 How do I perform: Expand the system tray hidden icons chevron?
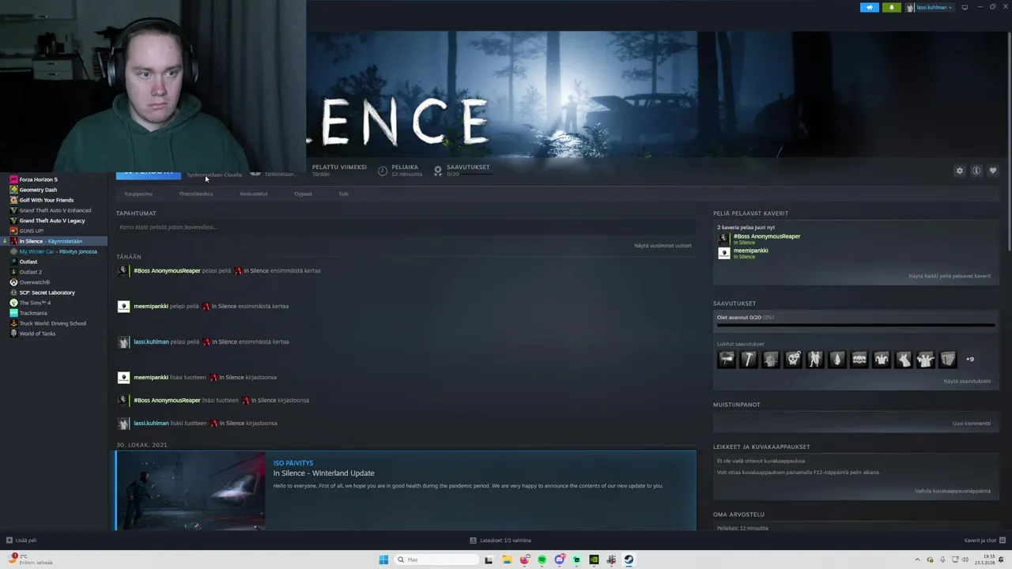point(917,560)
